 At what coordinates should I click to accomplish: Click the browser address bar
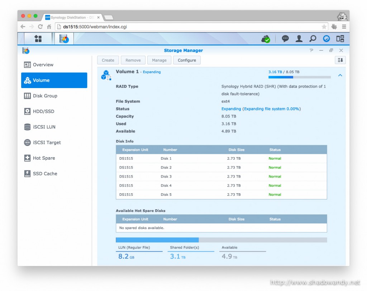coord(191,26)
